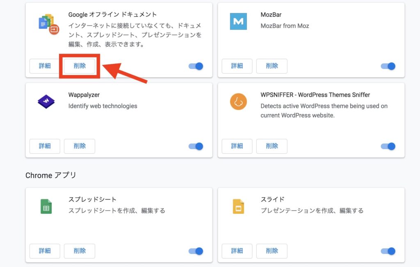Turn off the WPSNIFFER toggle
The image size is (420, 267).
[x=388, y=146]
